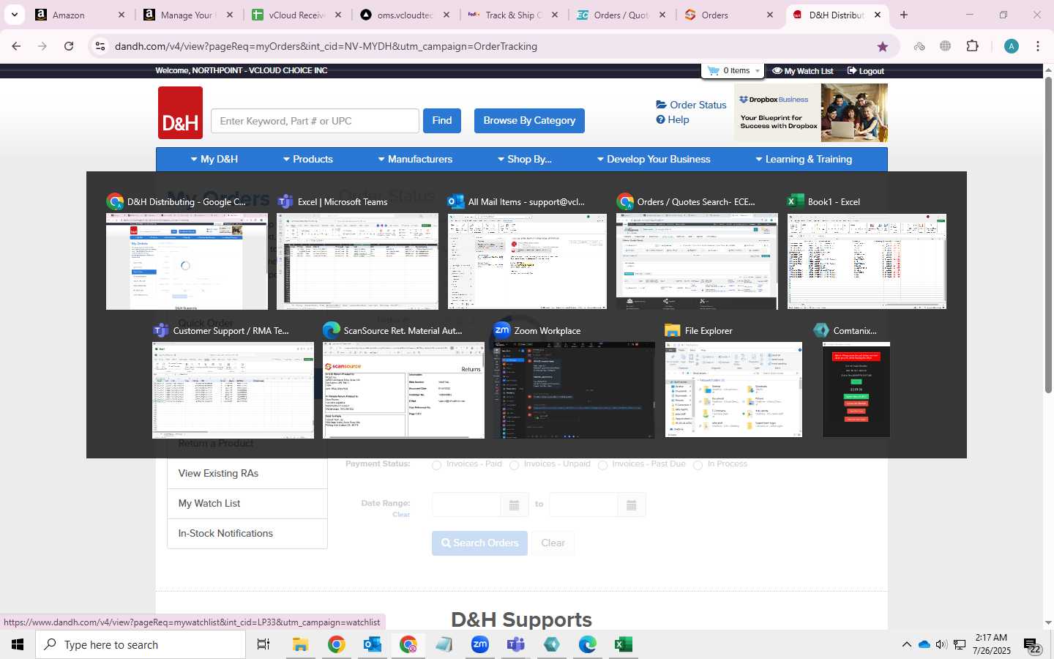Open the end date calendar picker

coord(631,505)
